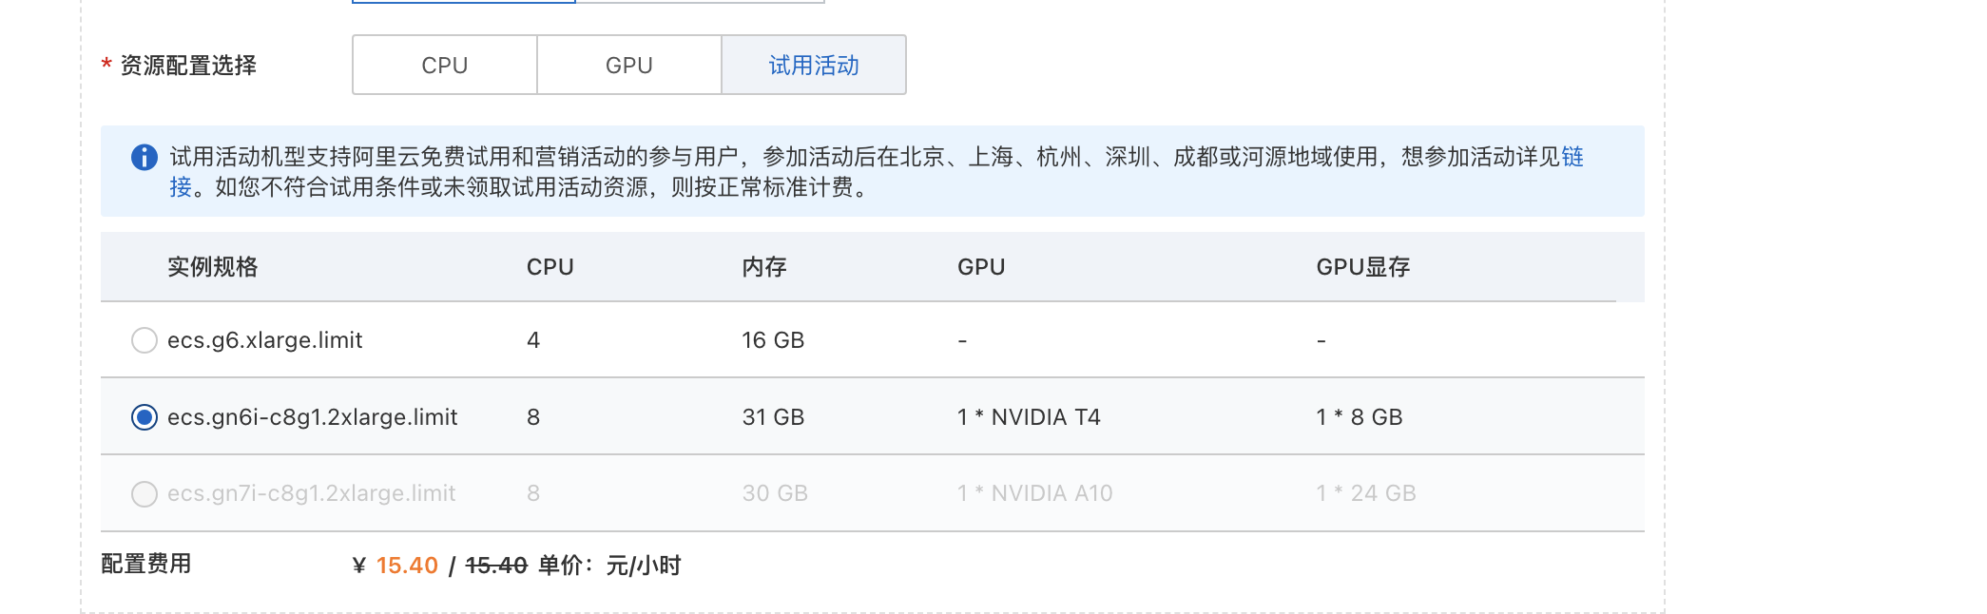Click the GPU显存 column header
This screenshot has width=1987, height=614.
[x=1363, y=267]
